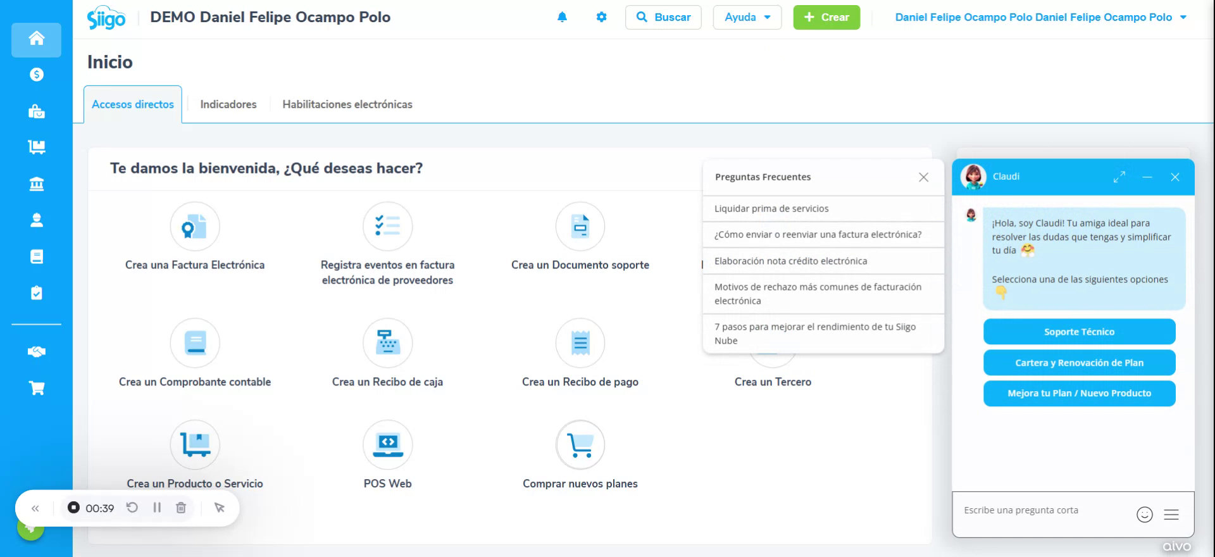The height and width of the screenshot is (557, 1215).
Task: Click the Comprar nuevos planes cart icon
Action: click(580, 444)
